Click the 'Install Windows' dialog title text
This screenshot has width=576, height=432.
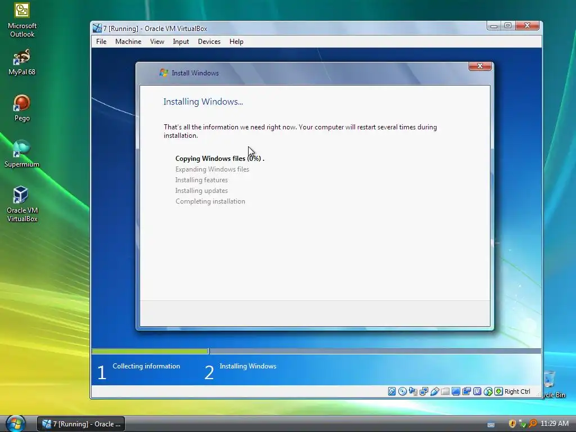195,73
